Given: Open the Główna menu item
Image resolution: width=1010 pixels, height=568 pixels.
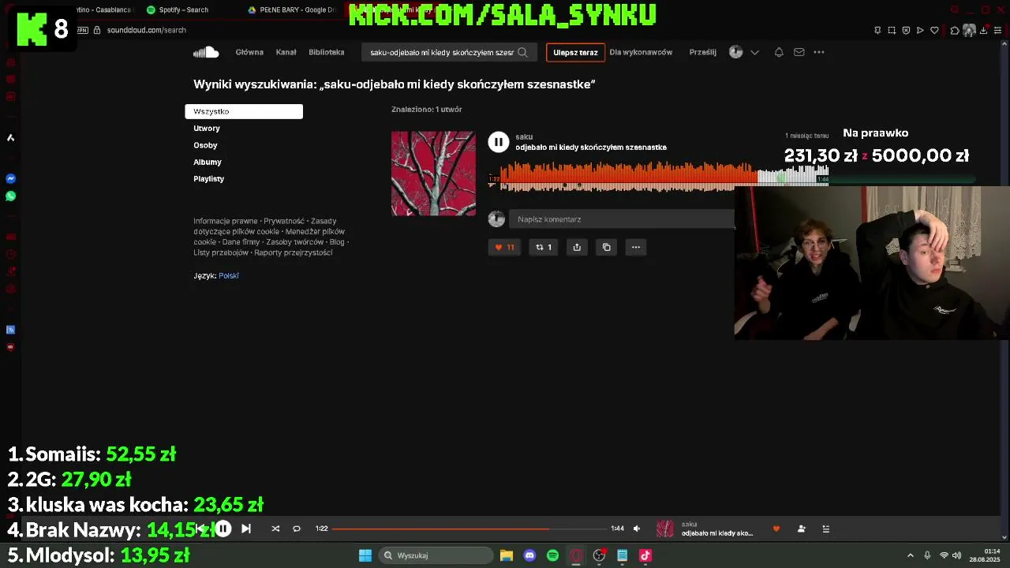Looking at the screenshot, I should 249,52.
